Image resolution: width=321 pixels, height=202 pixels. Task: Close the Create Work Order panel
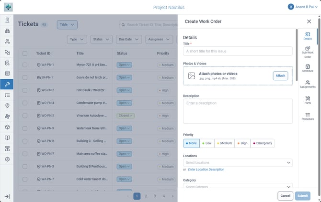coord(309,21)
